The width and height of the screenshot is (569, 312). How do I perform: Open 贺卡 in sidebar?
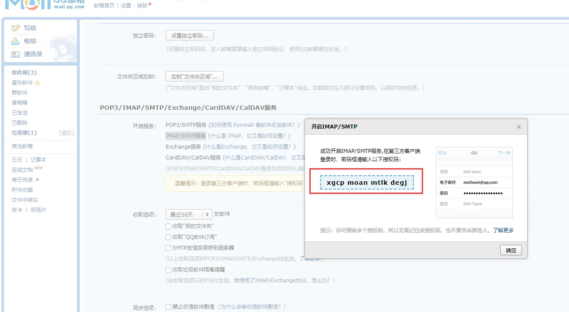pyautogui.click(x=17, y=210)
